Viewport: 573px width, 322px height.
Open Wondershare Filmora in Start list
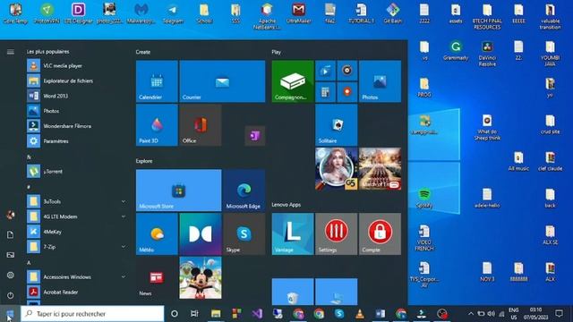(77, 126)
